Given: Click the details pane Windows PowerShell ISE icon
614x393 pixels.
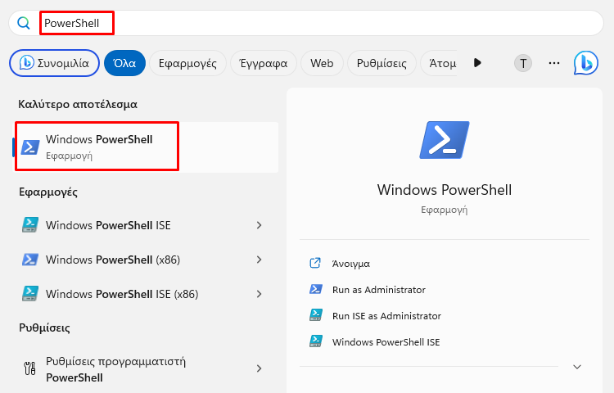Looking at the screenshot, I should coord(316,341).
